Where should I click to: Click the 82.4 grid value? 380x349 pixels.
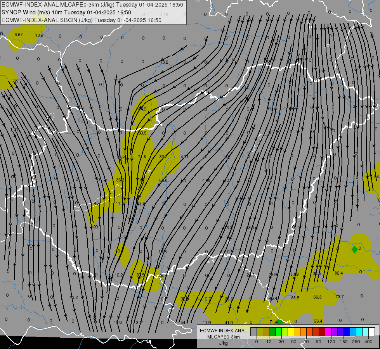click(338, 273)
